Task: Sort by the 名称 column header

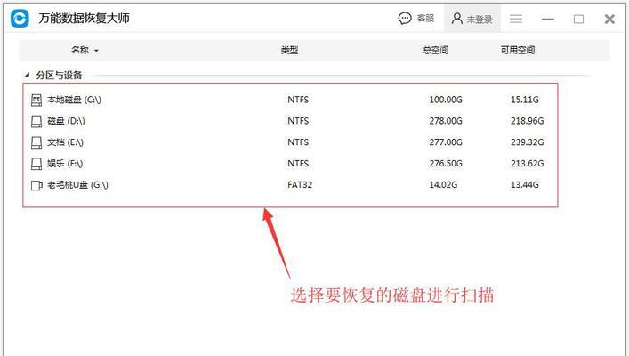Action: click(x=85, y=50)
